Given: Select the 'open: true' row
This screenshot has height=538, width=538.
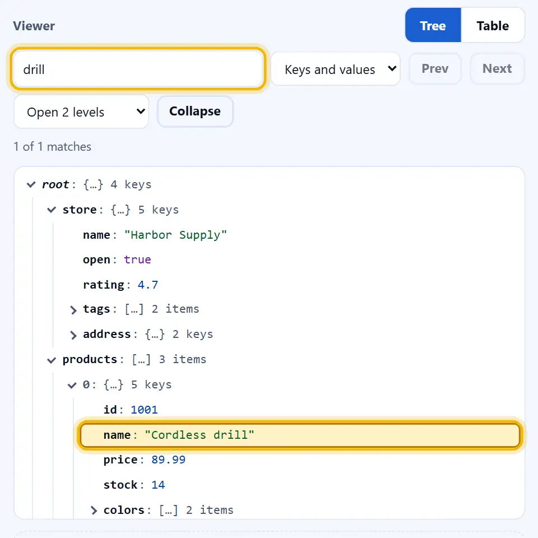Looking at the screenshot, I should point(117,259).
